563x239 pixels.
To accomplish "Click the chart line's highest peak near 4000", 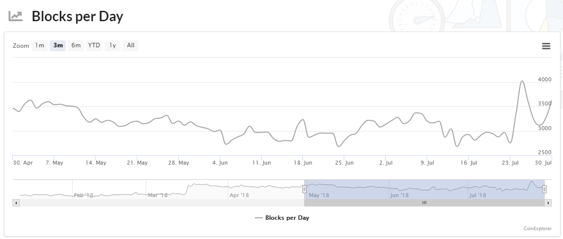I will point(522,81).
